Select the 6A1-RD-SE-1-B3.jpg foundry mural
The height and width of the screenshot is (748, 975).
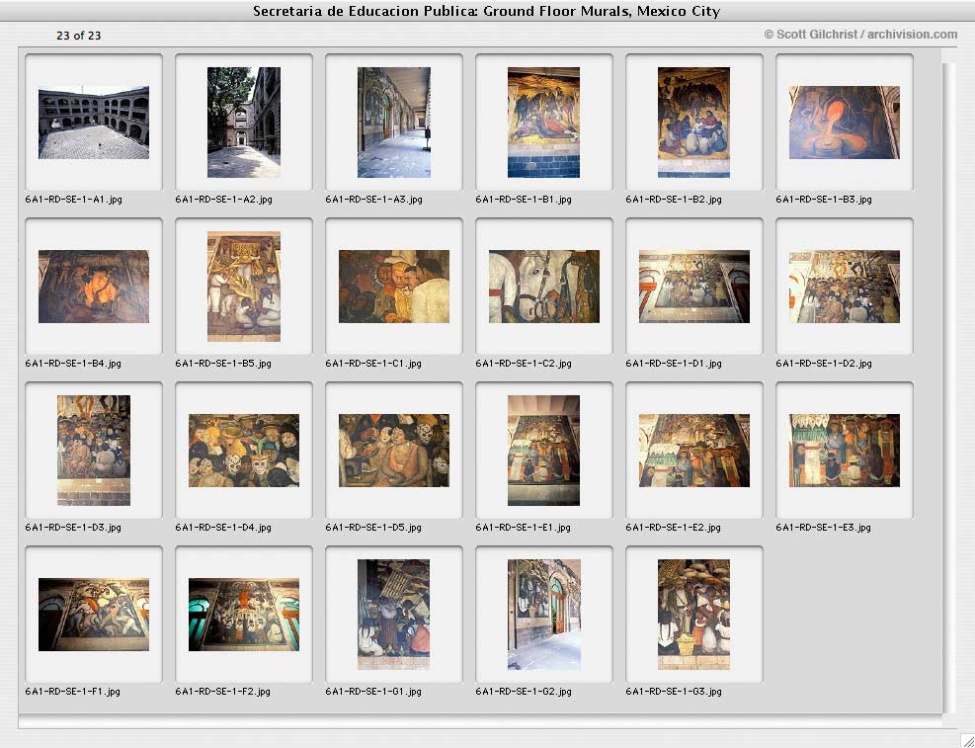pos(845,123)
